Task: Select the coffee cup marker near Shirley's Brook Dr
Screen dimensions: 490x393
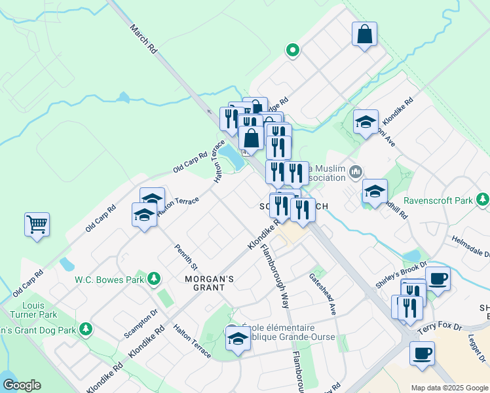Action: [x=438, y=281]
